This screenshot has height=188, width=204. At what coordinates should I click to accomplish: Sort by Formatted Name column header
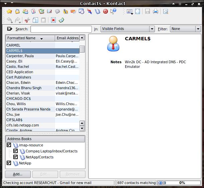click(30, 38)
